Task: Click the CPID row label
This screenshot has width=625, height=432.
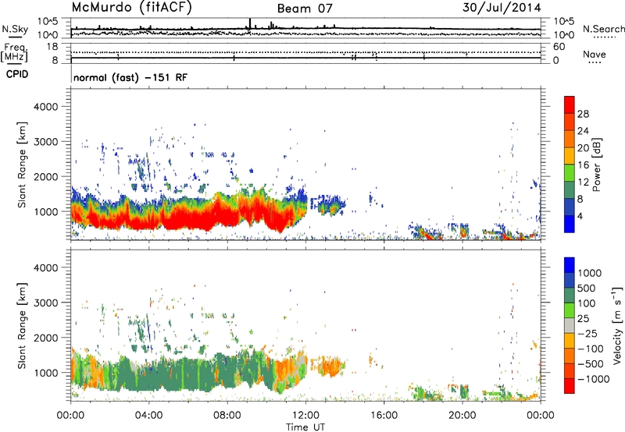Action: (x=17, y=74)
